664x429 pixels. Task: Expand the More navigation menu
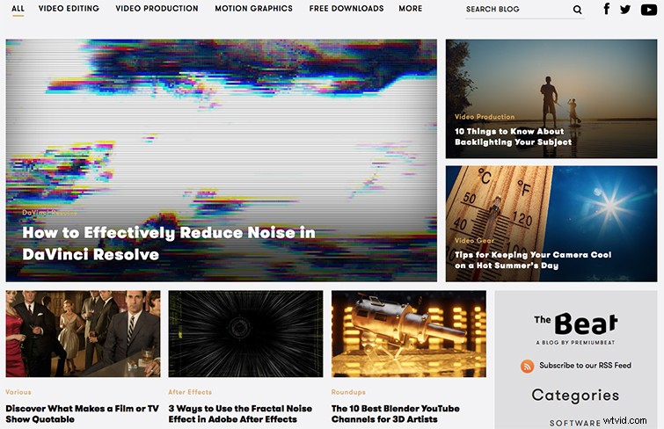(411, 9)
